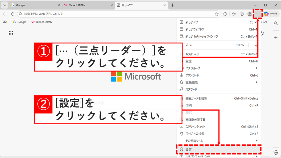This screenshot has height=158, width=281.
Task: Click the back navigation arrow
Action: [5, 13]
